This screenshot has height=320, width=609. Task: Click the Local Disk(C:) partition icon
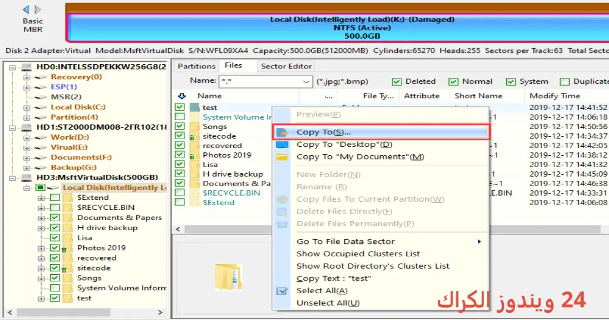tap(41, 107)
